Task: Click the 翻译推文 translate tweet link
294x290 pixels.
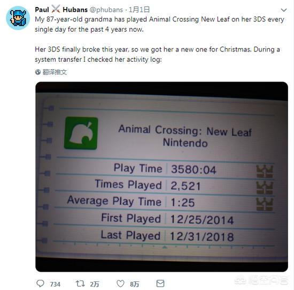Action: click(55, 72)
